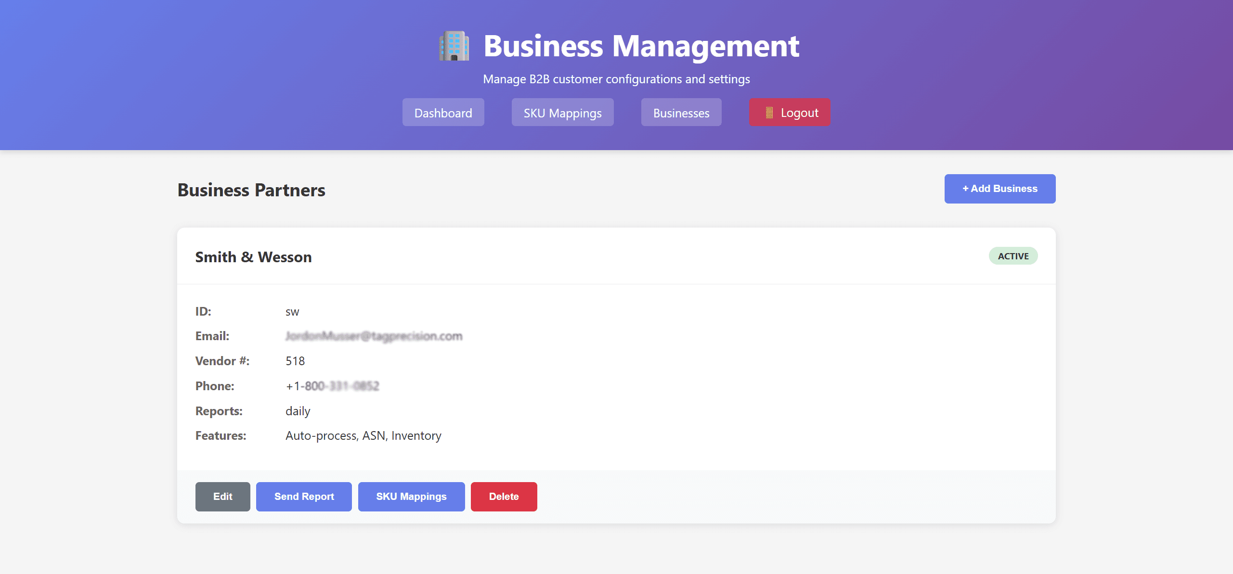Open the Dashboard nav tab
This screenshot has width=1233, height=574.
point(443,113)
